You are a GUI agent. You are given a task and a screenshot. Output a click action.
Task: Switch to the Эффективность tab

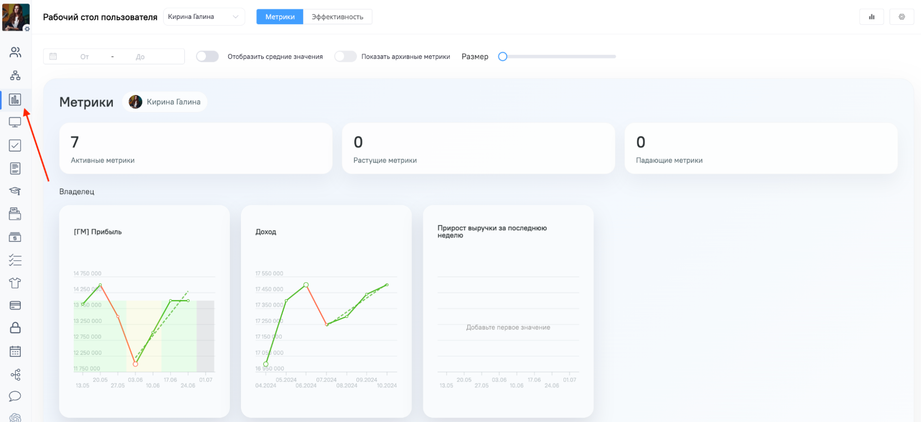tap(337, 17)
